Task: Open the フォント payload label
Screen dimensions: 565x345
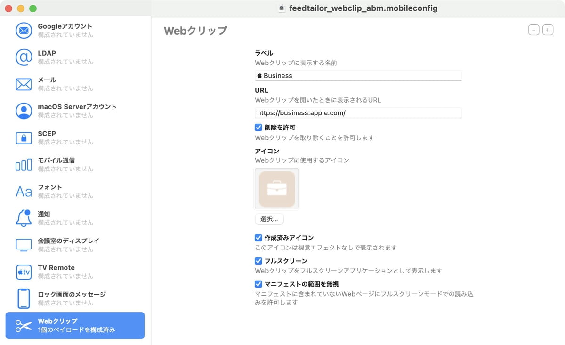Action: (50, 187)
